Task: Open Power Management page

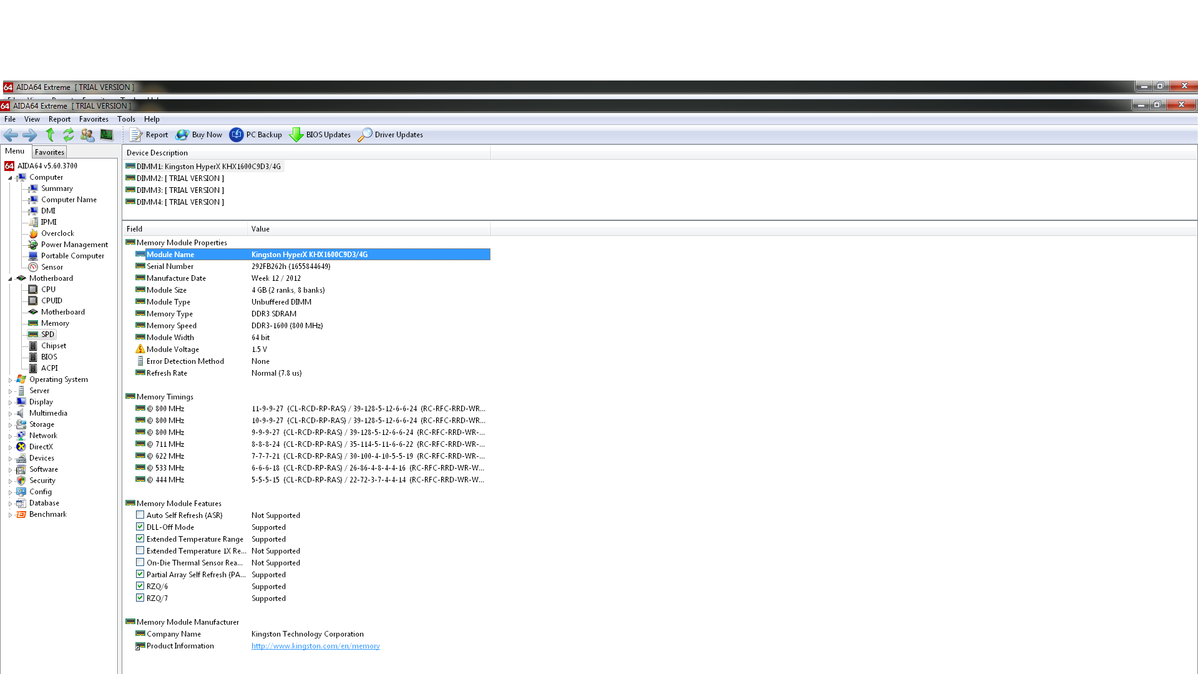Action: click(x=74, y=245)
